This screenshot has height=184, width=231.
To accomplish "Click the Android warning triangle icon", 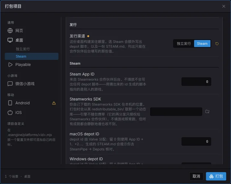I will coord(54,103).
